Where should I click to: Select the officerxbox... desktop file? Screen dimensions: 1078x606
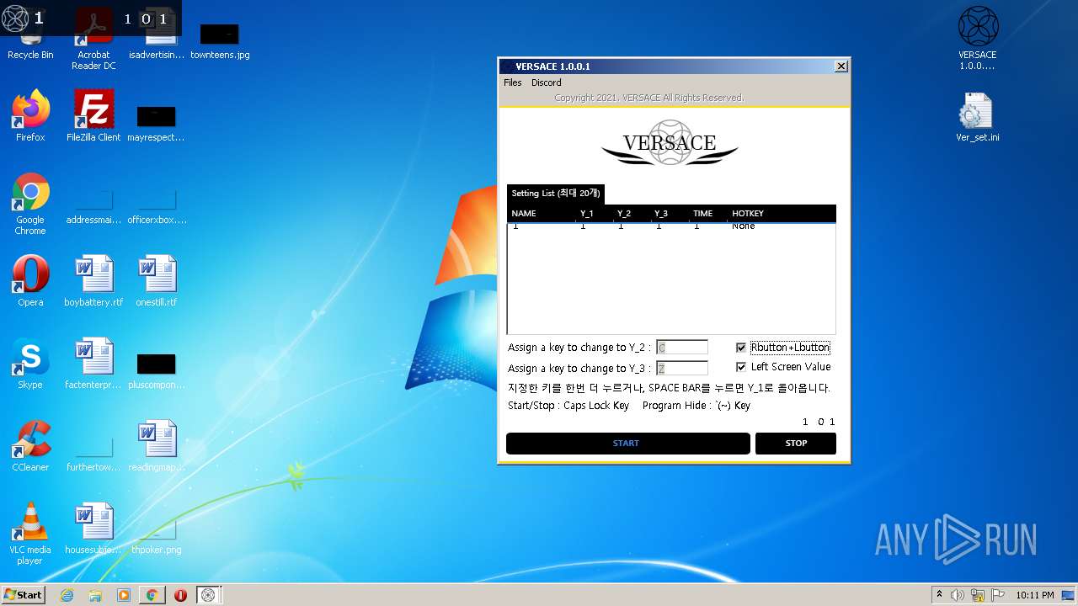pyautogui.click(x=157, y=207)
